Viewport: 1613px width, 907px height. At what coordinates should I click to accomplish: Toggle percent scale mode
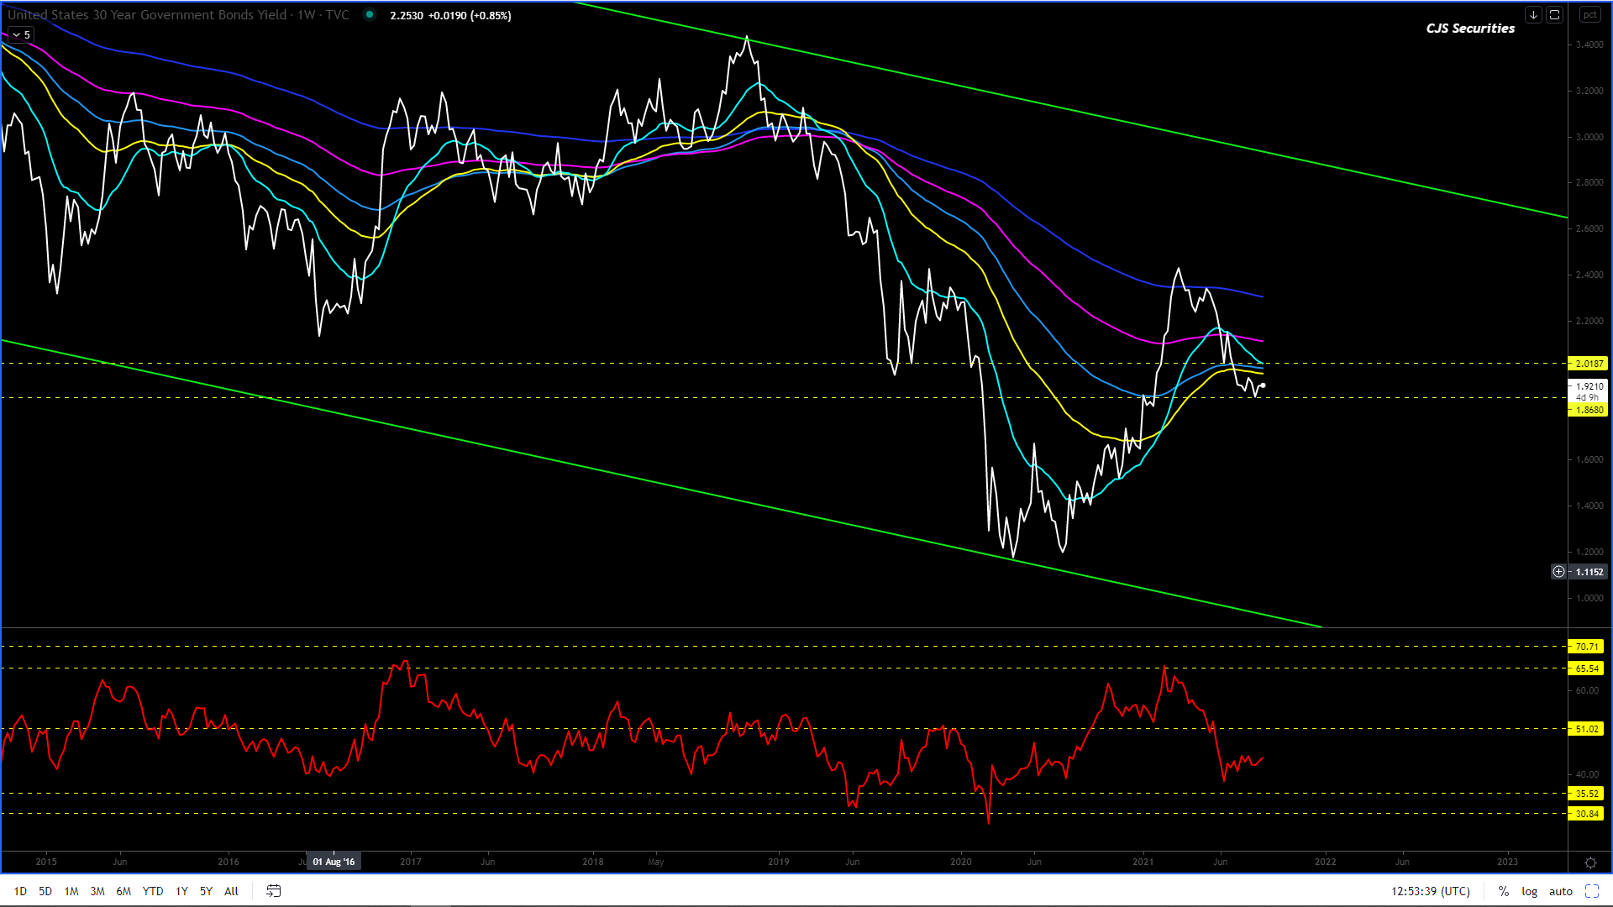point(1503,891)
